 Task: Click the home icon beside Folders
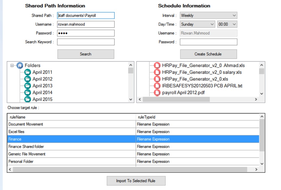click(x=20, y=65)
